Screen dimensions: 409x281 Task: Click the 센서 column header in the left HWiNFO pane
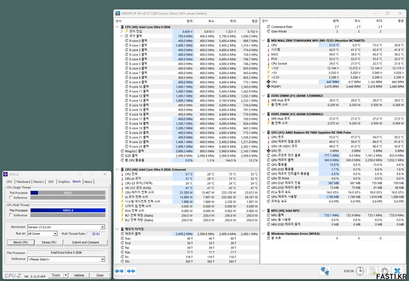point(143,21)
